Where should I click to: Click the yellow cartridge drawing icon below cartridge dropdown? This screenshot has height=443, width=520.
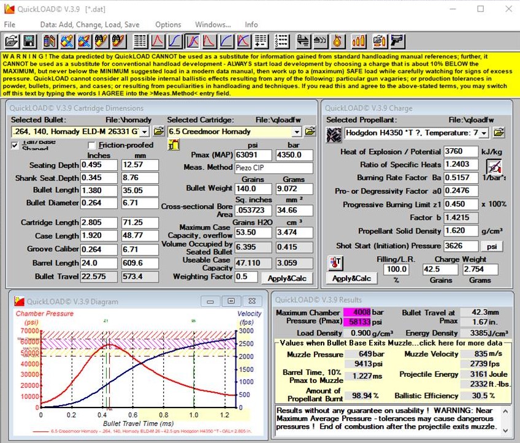[174, 145]
